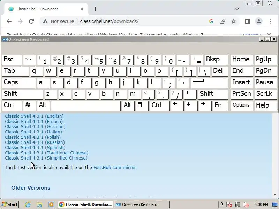279x209 pixels.
Task: Go back with Chrome's back arrow
Action: (x=9, y=21)
